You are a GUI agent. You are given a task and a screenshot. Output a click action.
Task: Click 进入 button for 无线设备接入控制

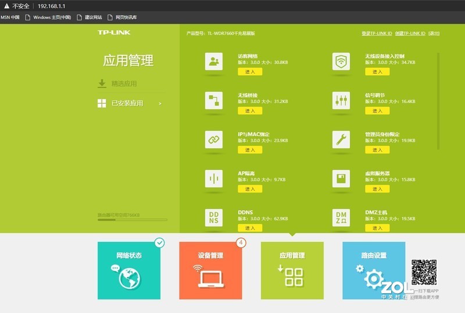coord(377,72)
